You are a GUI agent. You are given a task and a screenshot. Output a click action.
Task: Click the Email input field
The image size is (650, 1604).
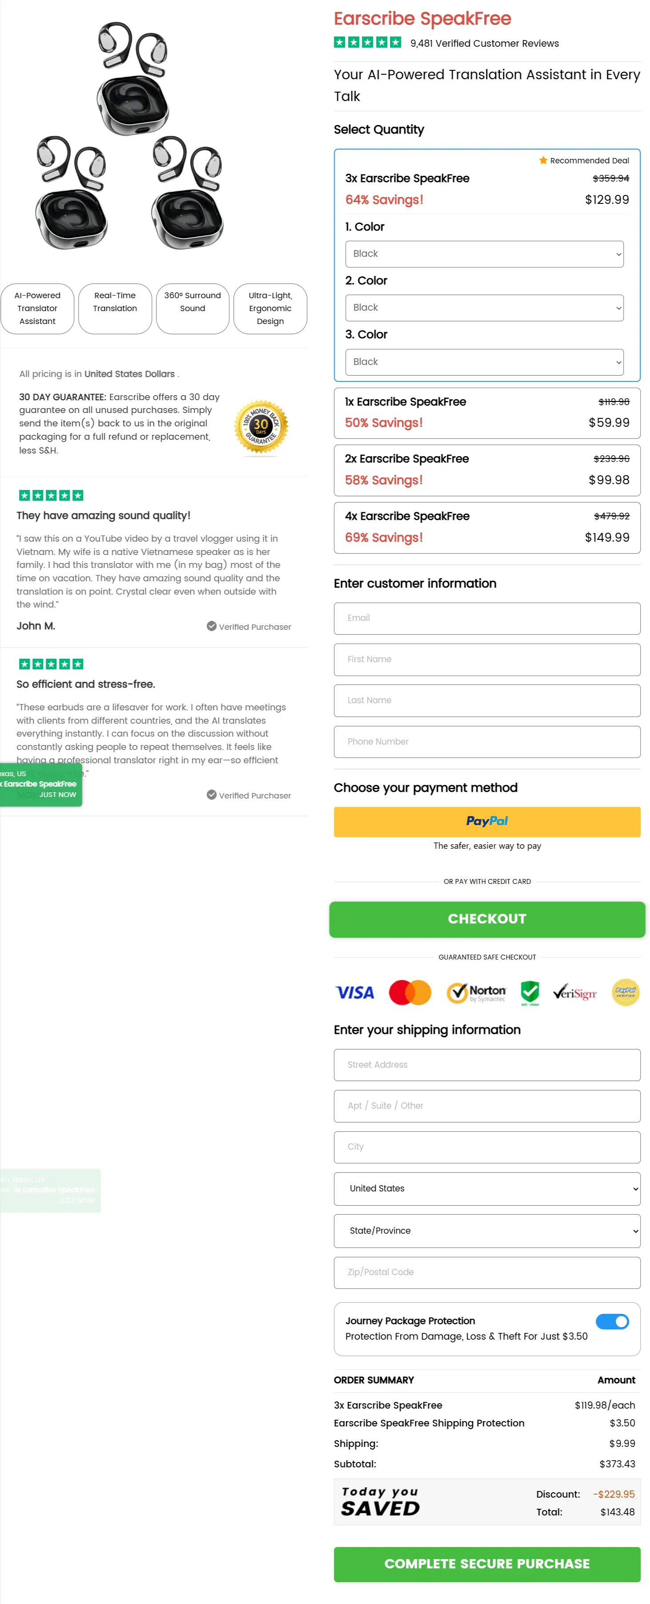point(487,618)
